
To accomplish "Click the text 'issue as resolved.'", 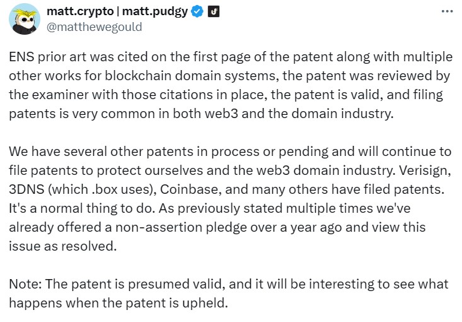I will point(63,246).
